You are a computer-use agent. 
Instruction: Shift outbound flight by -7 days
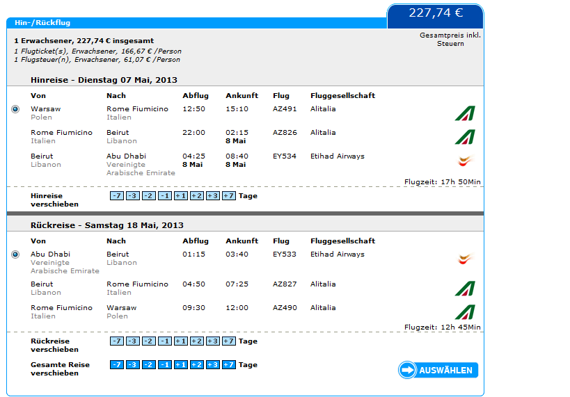pos(117,196)
